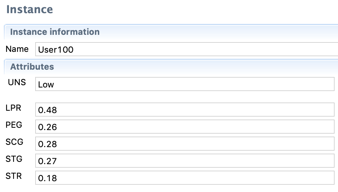The image size is (338, 192).
Task: Click the UNS label
Action: pos(17,82)
